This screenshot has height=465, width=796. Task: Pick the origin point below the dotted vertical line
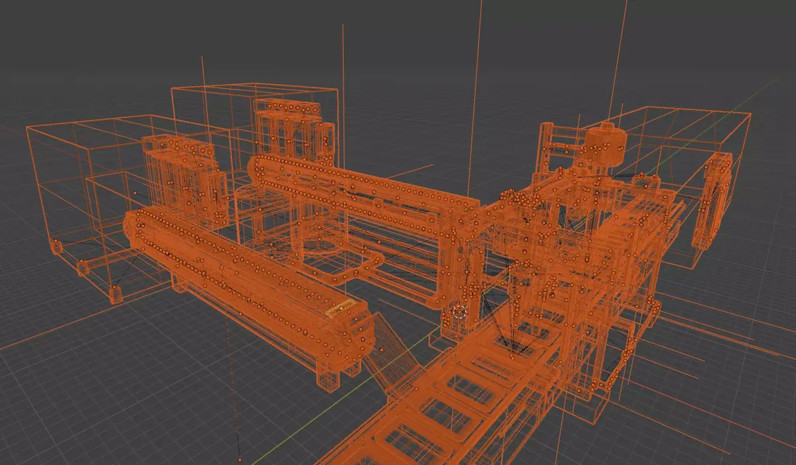(239, 459)
